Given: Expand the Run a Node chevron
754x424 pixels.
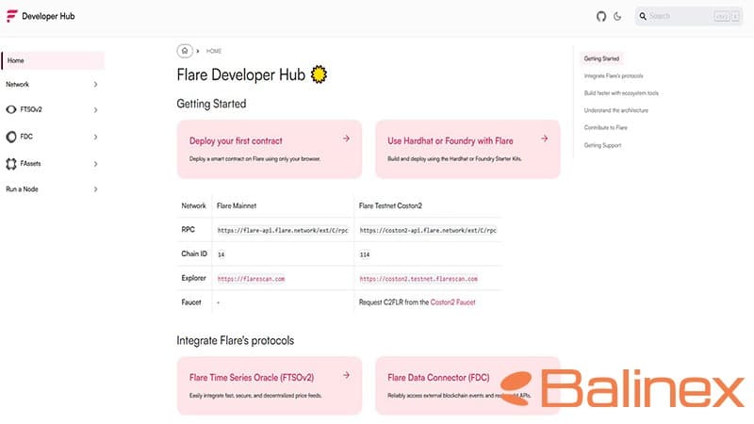Looking at the screenshot, I should (96, 189).
